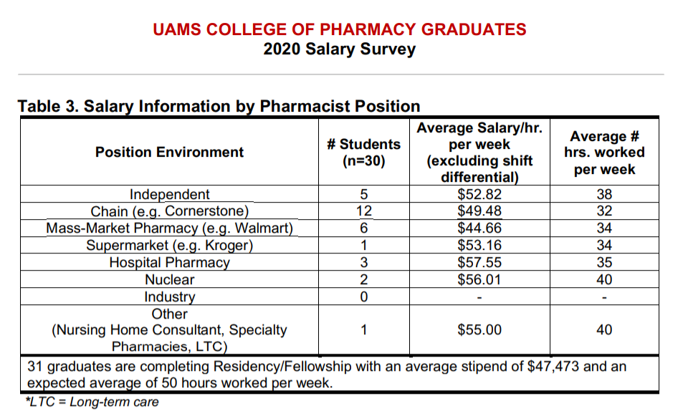This screenshot has height=411, width=678.
Task: Select the $57.55 hospital salary value
Action: (x=479, y=262)
